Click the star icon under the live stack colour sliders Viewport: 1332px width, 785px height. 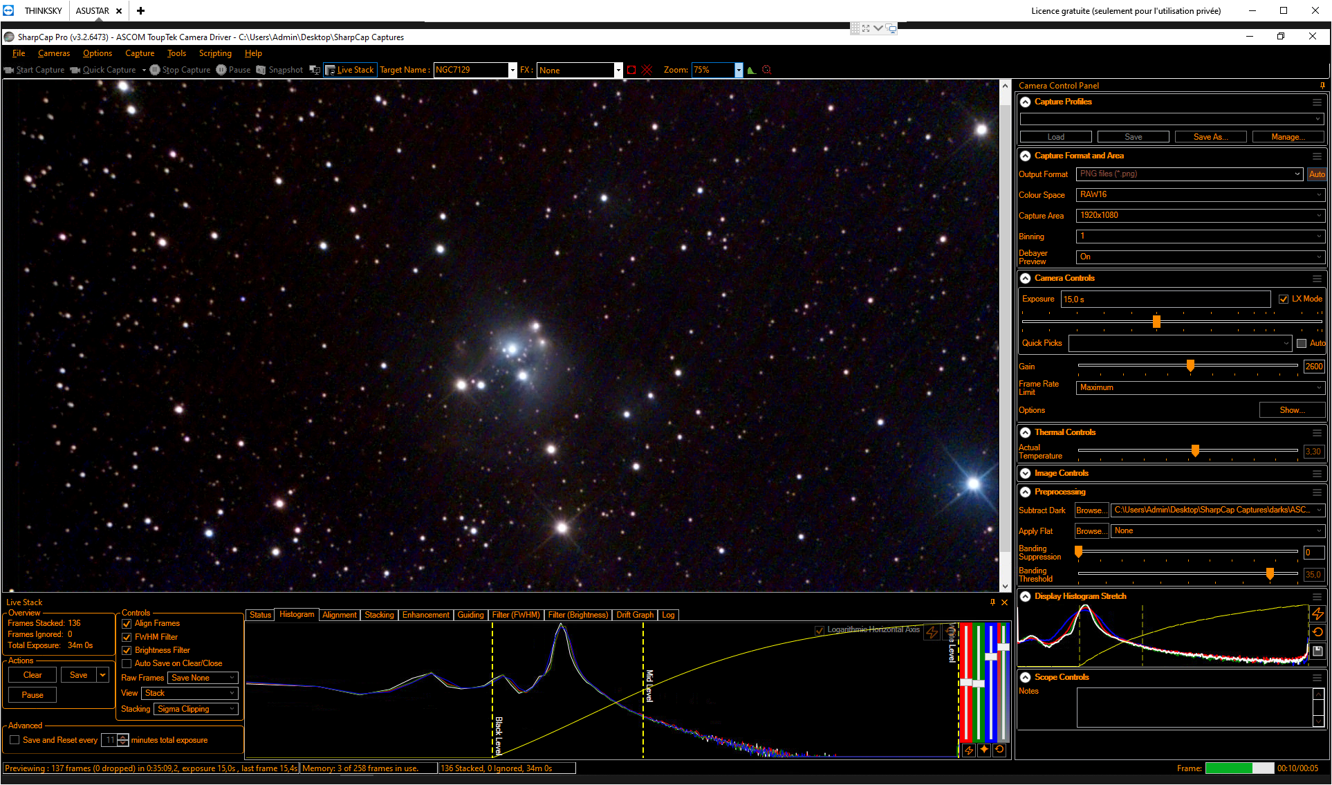(984, 750)
